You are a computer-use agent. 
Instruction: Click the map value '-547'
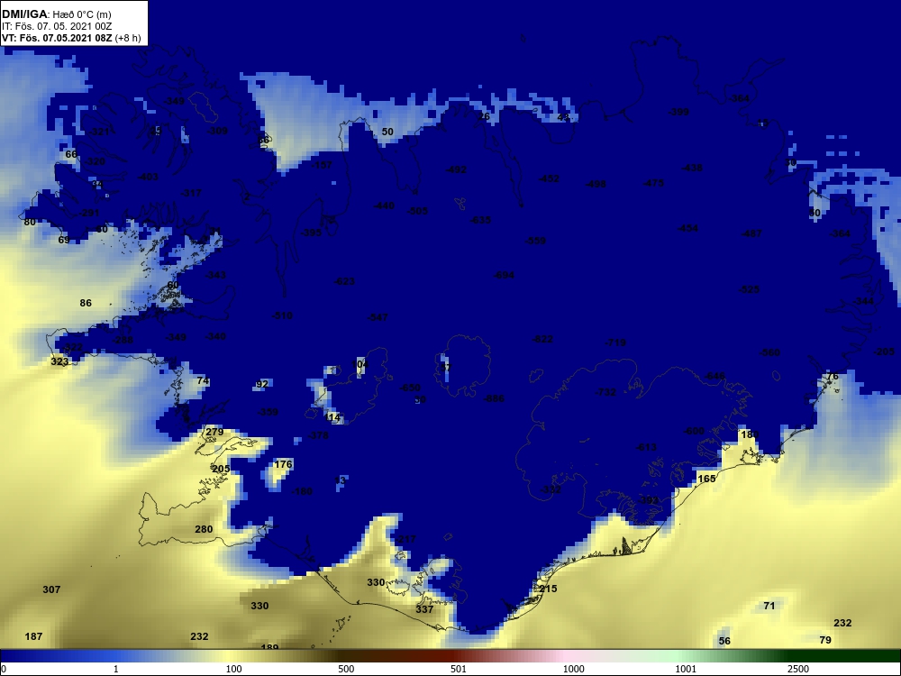[378, 317]
